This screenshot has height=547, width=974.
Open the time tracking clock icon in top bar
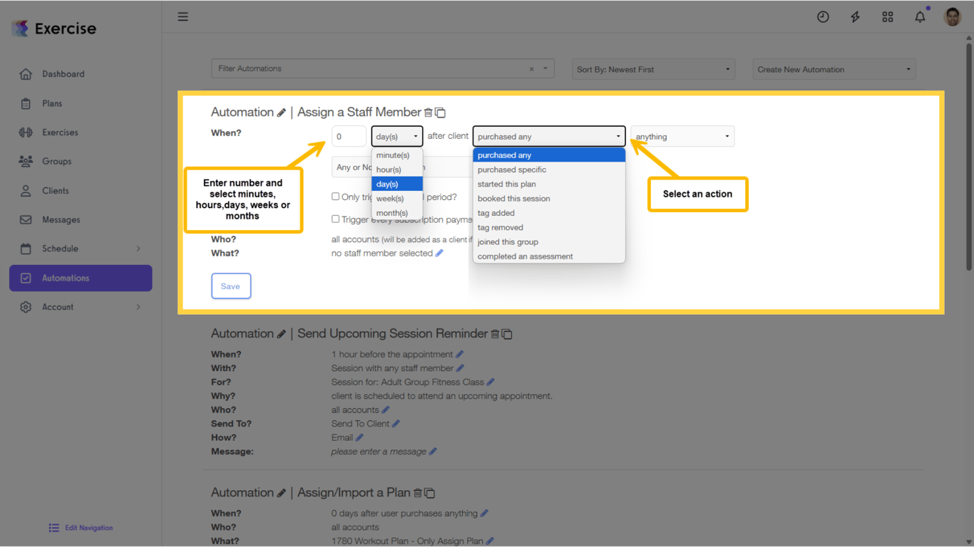[x=823, y=16]
